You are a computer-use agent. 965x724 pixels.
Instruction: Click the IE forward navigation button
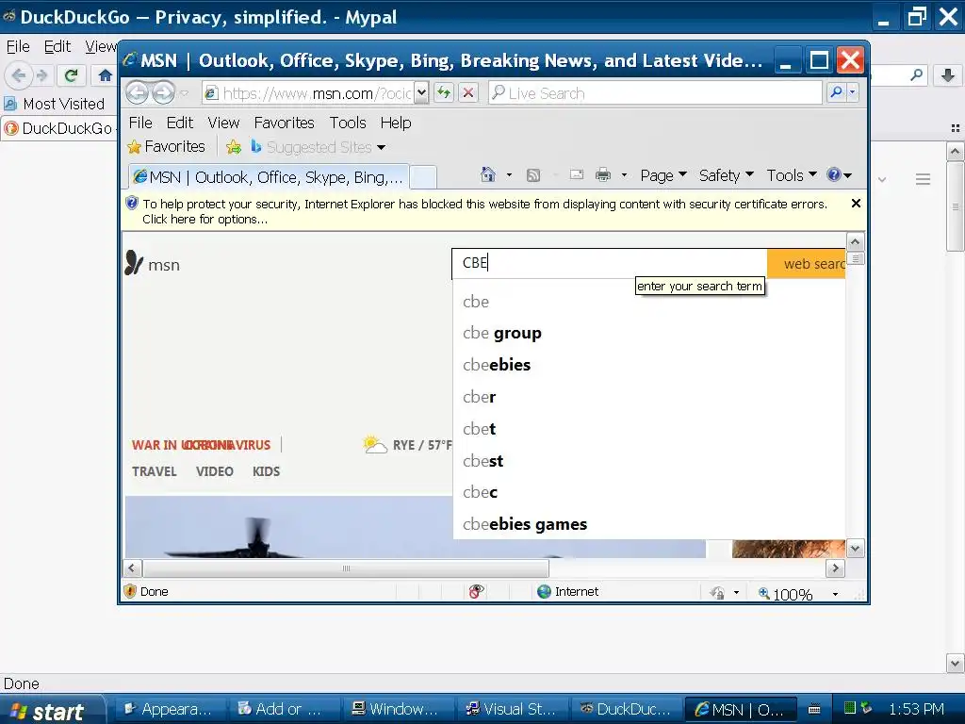coord(163,93)
